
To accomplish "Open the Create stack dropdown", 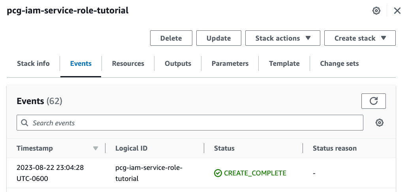I will click(x=360, y=38).
